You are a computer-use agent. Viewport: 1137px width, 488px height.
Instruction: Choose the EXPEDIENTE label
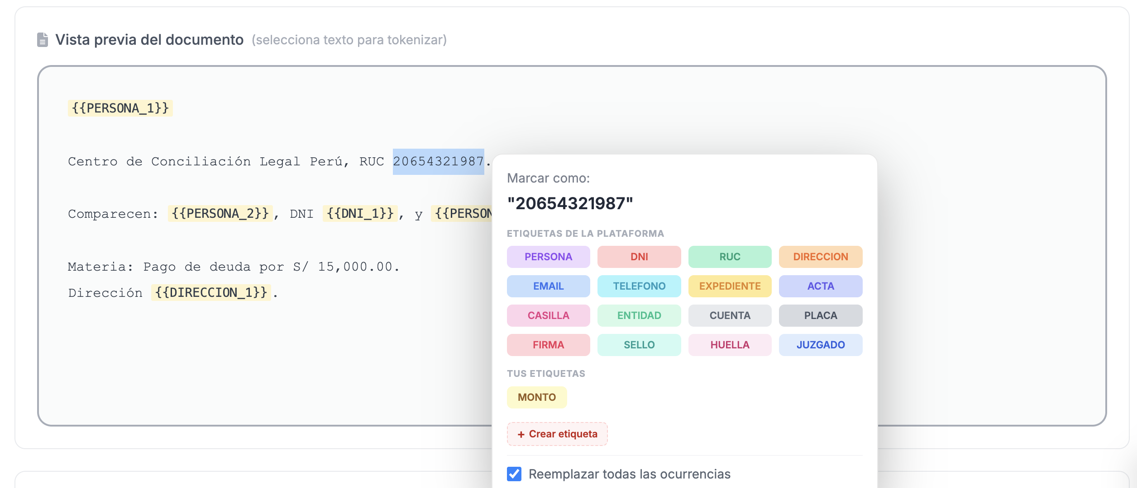[x=730, y=286]
